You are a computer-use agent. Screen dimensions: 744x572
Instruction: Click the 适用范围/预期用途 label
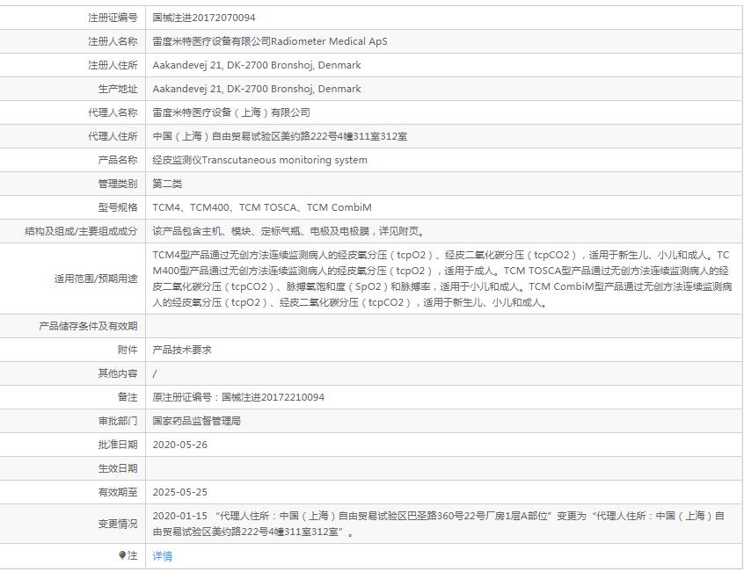96,279
